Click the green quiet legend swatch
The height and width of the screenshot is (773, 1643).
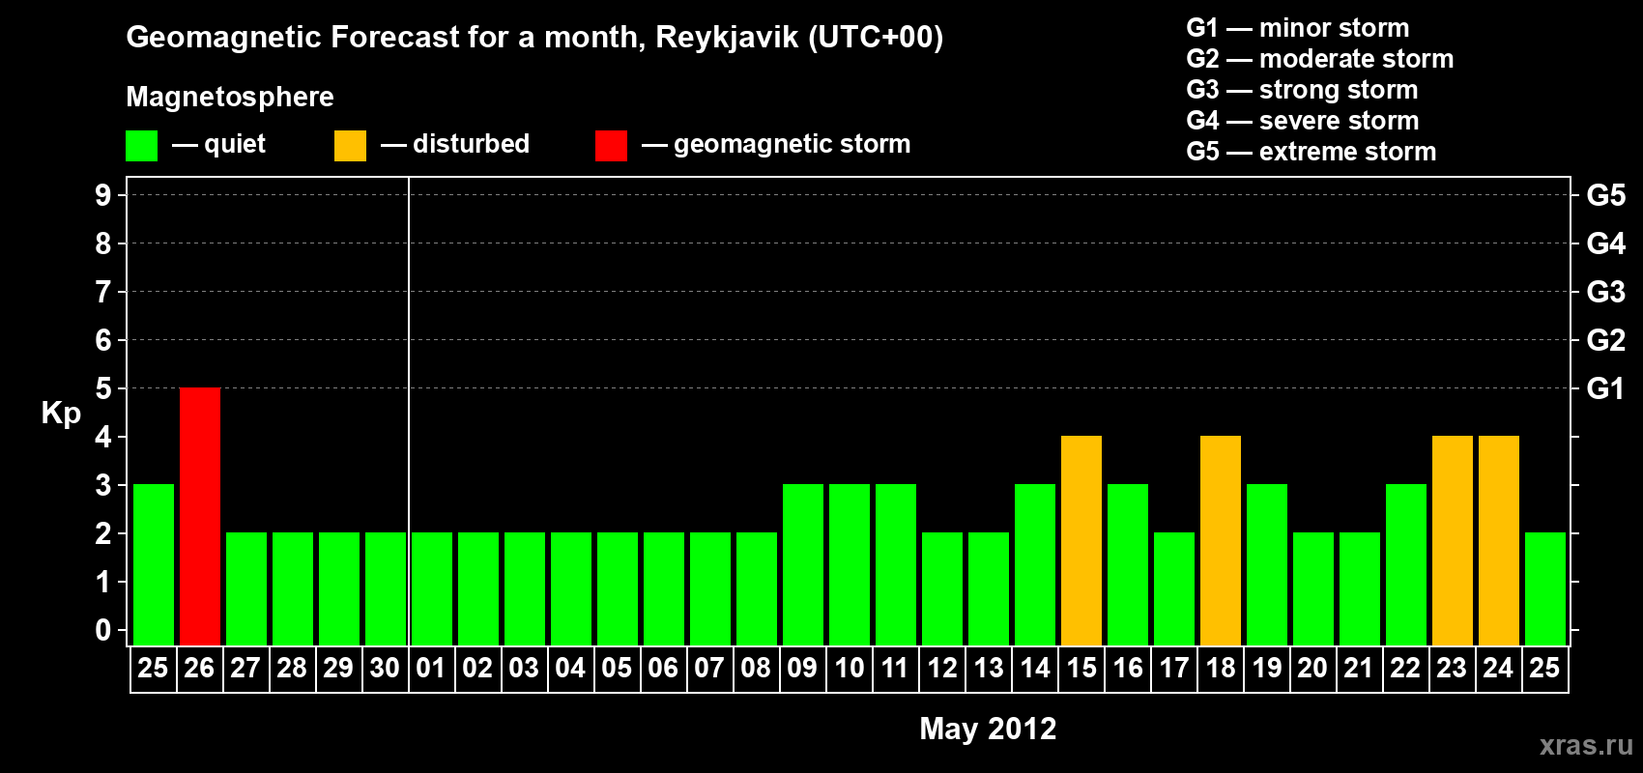(x=141, y=146)
